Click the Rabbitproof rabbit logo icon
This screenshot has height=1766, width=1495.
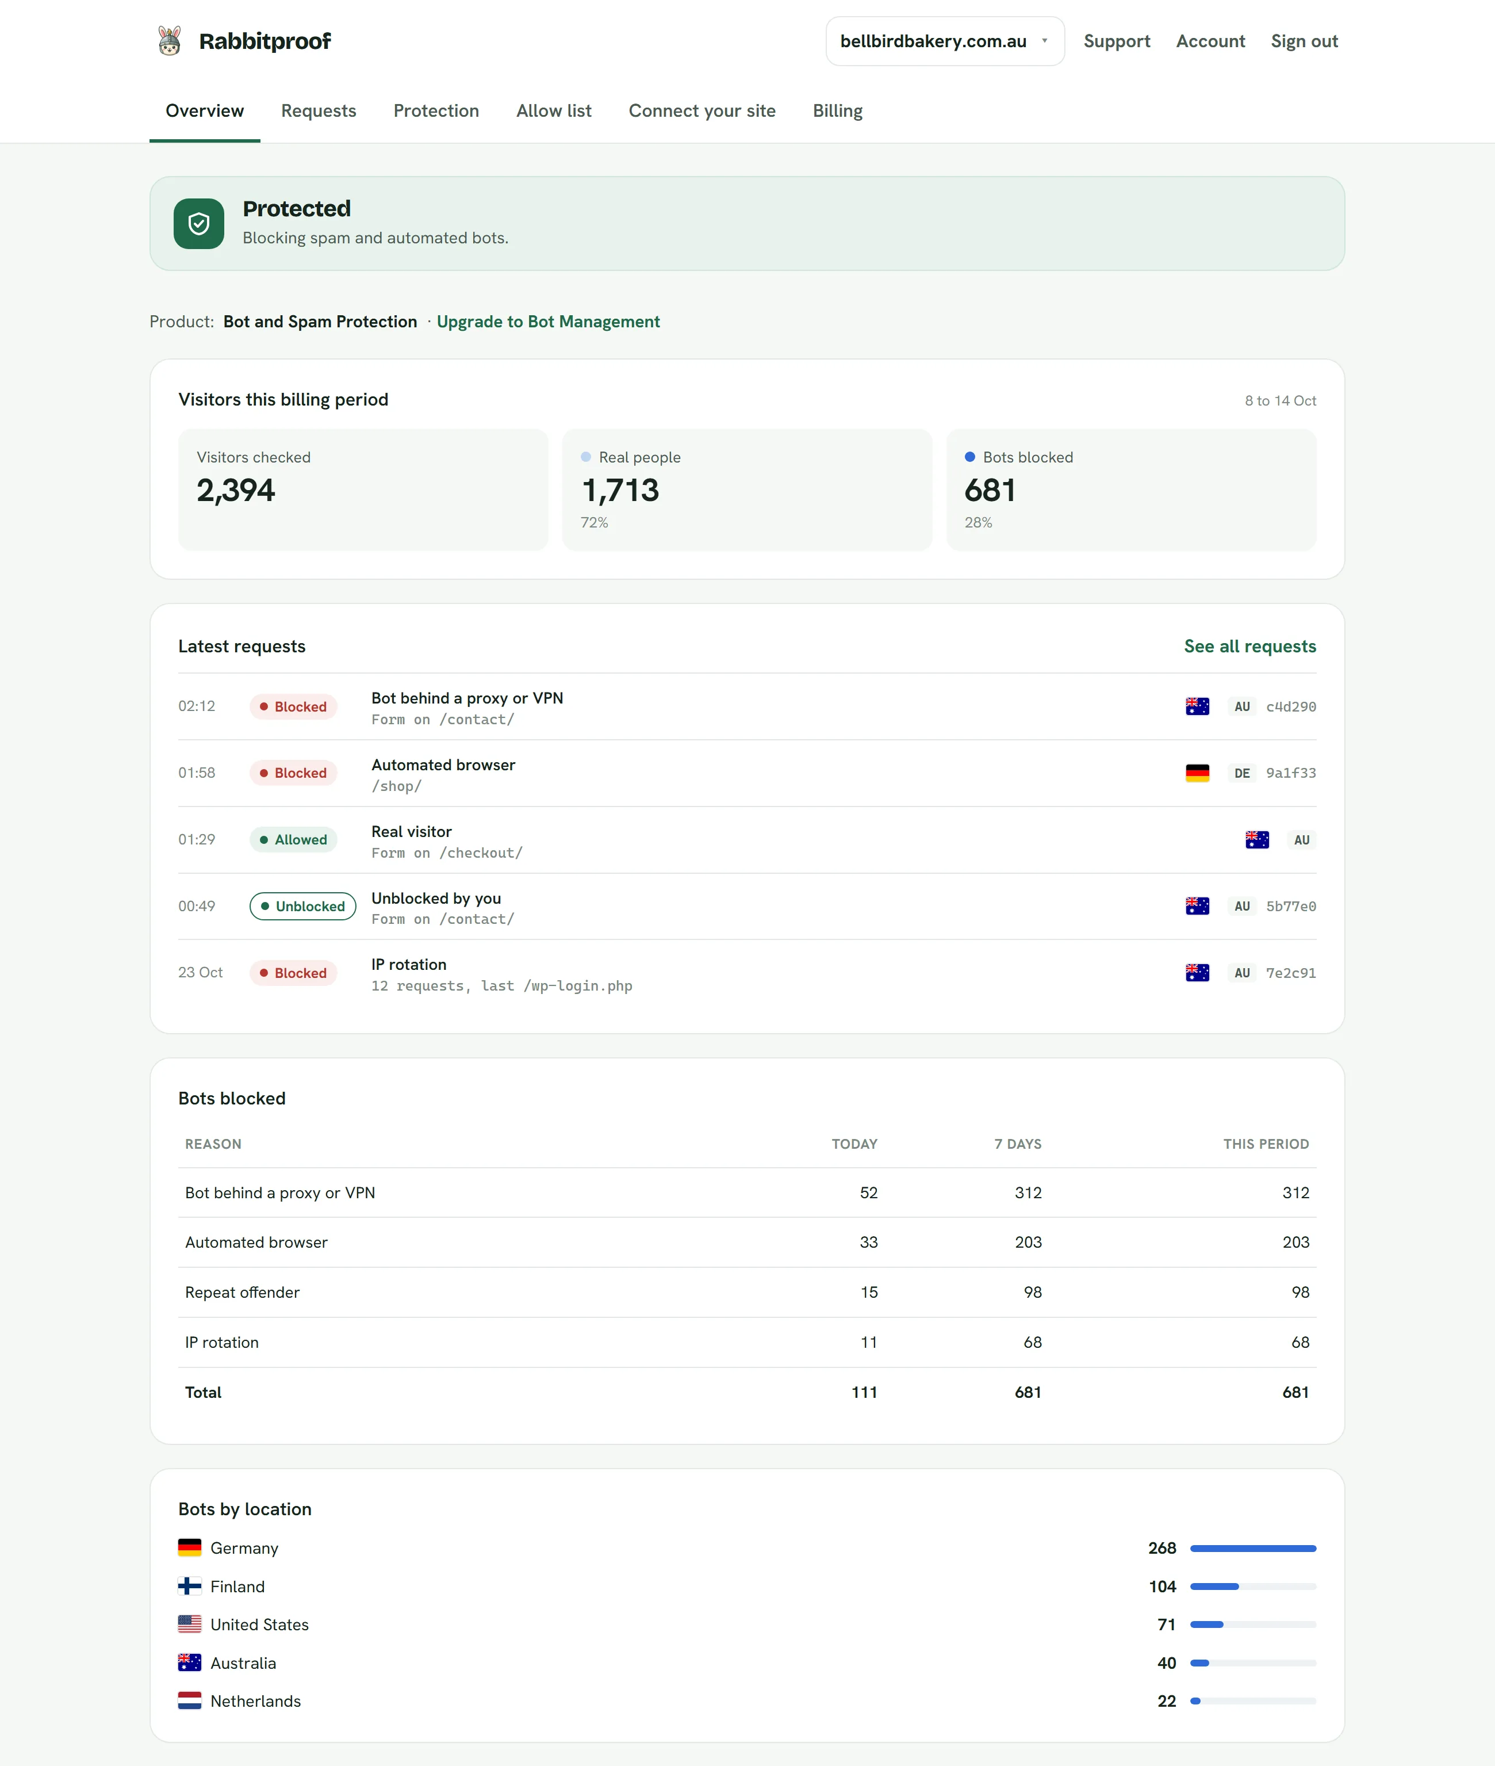pyautogui.click(x=170, y=41)
